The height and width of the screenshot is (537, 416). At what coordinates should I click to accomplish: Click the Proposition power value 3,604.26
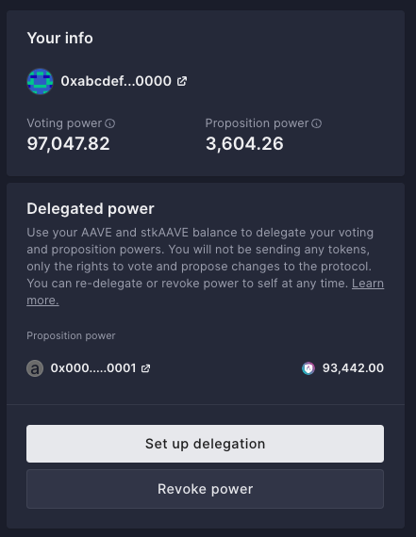tap(244, 143)
